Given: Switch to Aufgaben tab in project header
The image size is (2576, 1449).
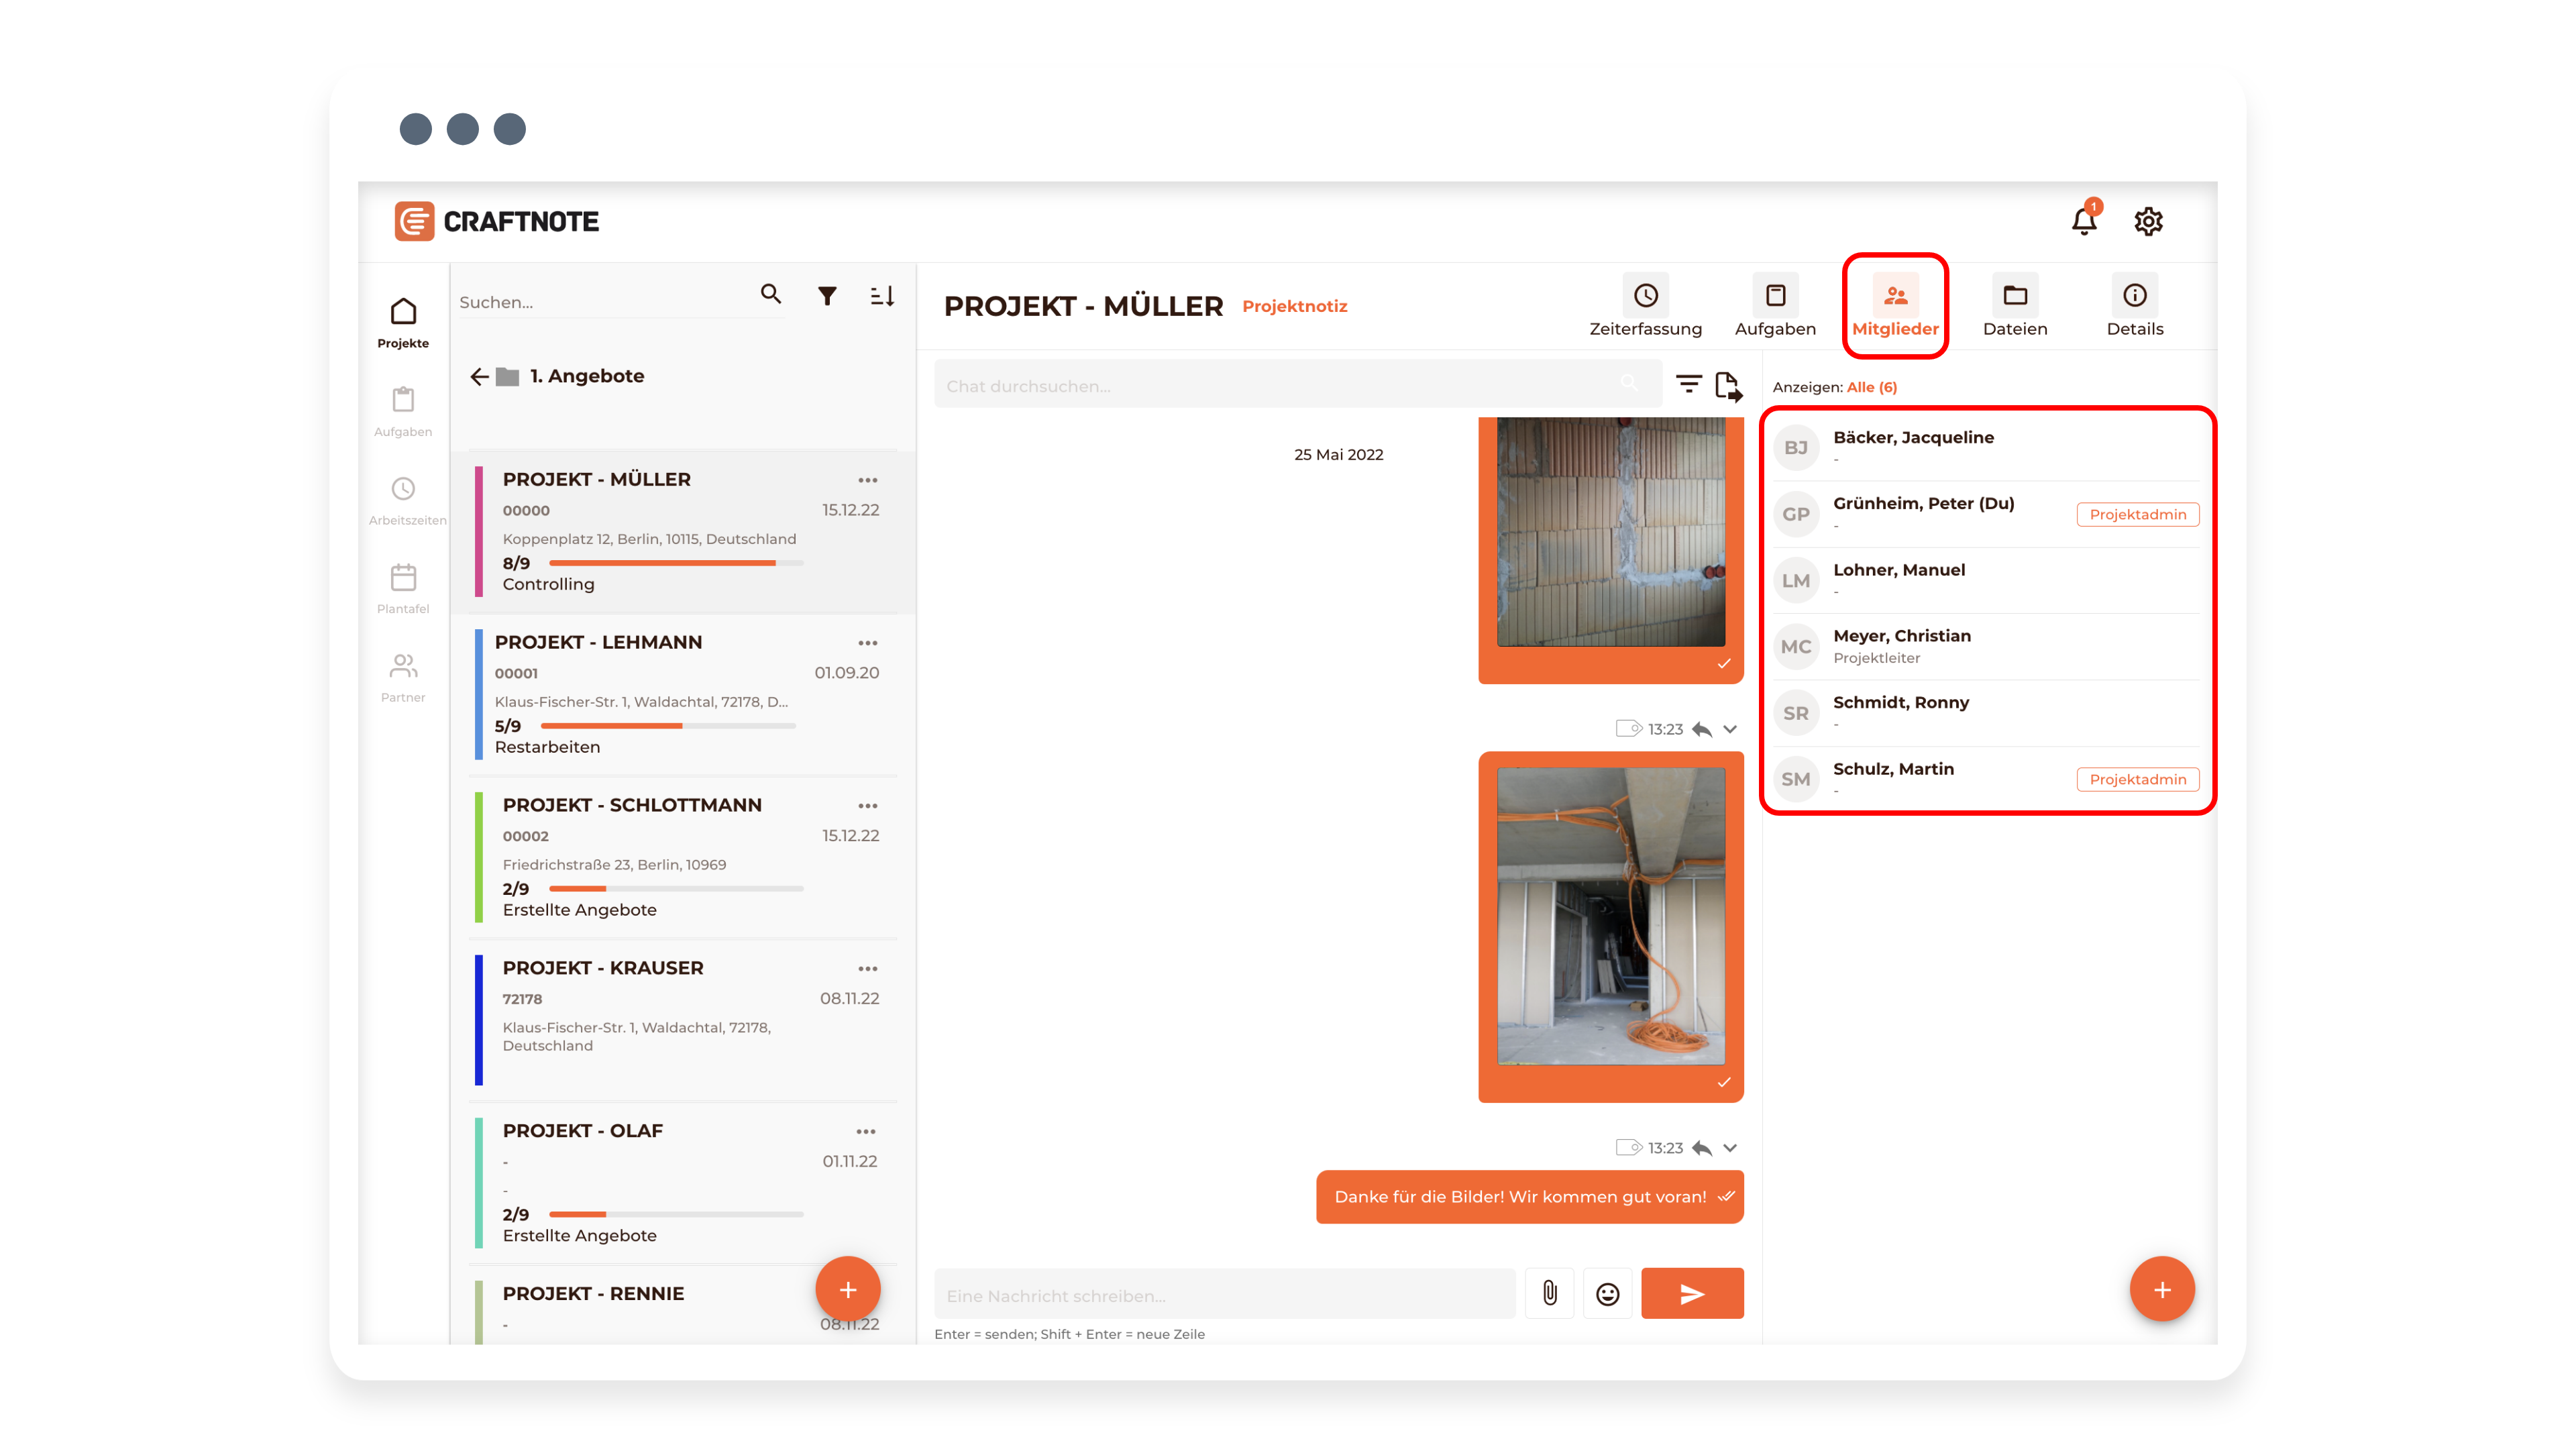Looking at the screenshot, I should (1775, 306).
